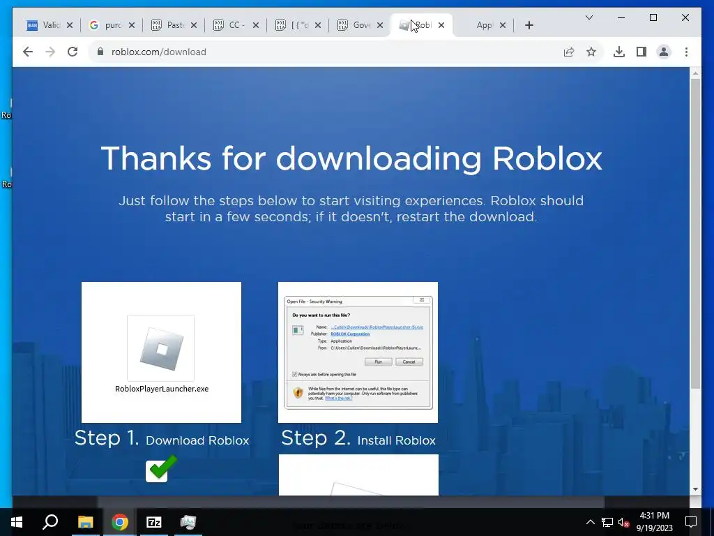This screenshot has width=714, height=536.
Task: Click the share page icon
Action: (x=569, y=52)
